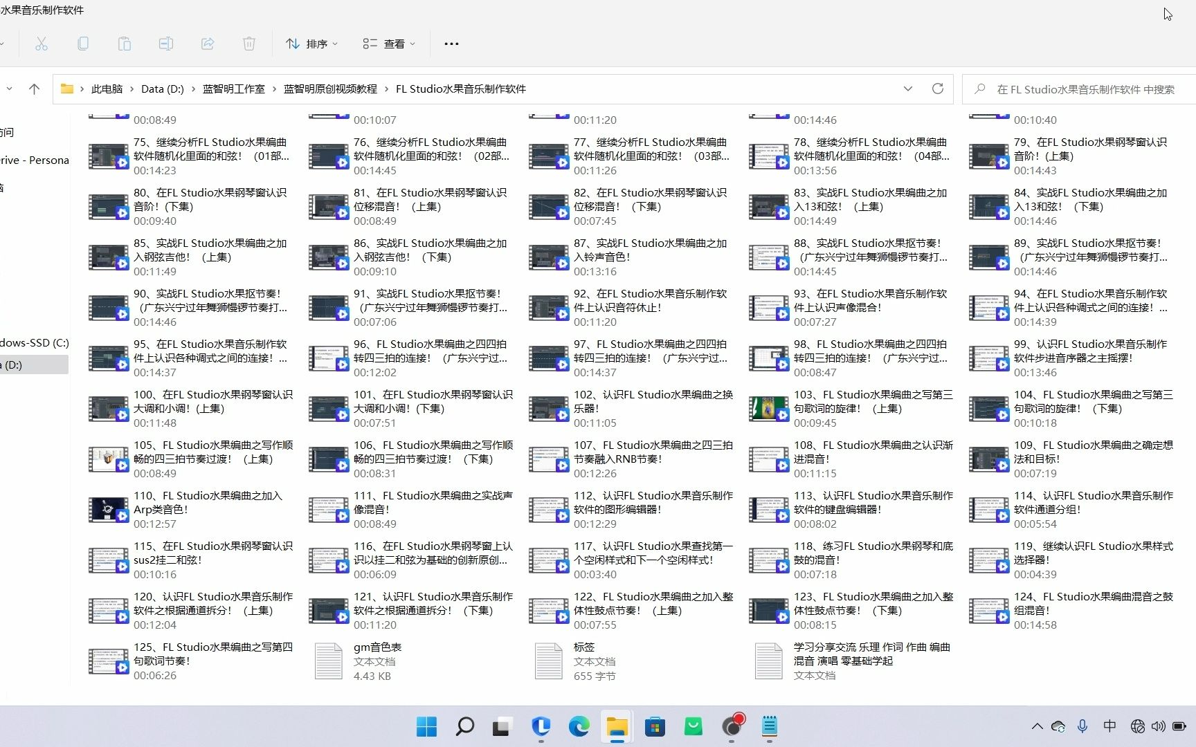
Task: Select video 75 thumbnail with duration 00:14:23
Action: 109,156
